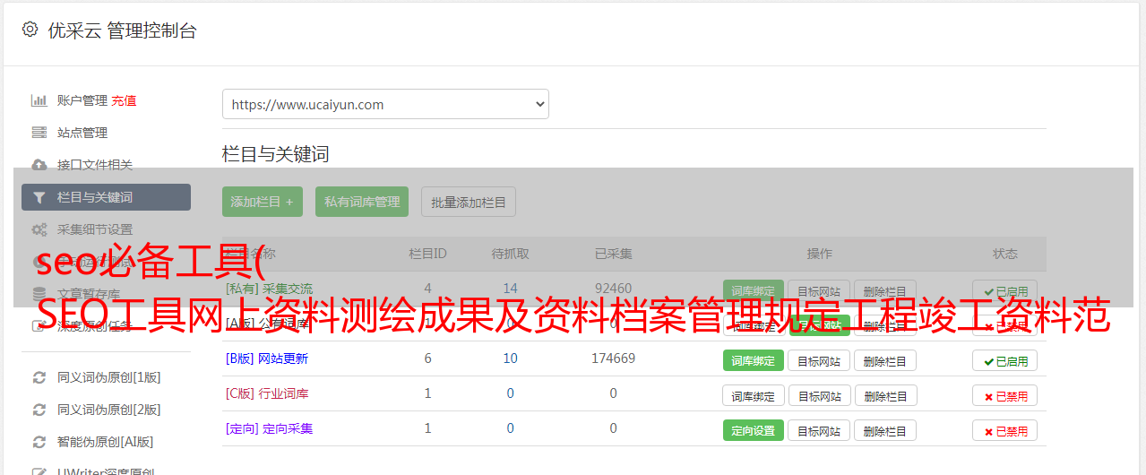The width and height of the screenshot is (1146, 475).
Task: Click the server icon for 站点管理
Action: point(39,133)
